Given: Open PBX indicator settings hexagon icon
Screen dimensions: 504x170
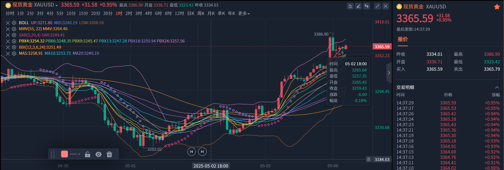Looking at the screenshot, I should (14, 41).
